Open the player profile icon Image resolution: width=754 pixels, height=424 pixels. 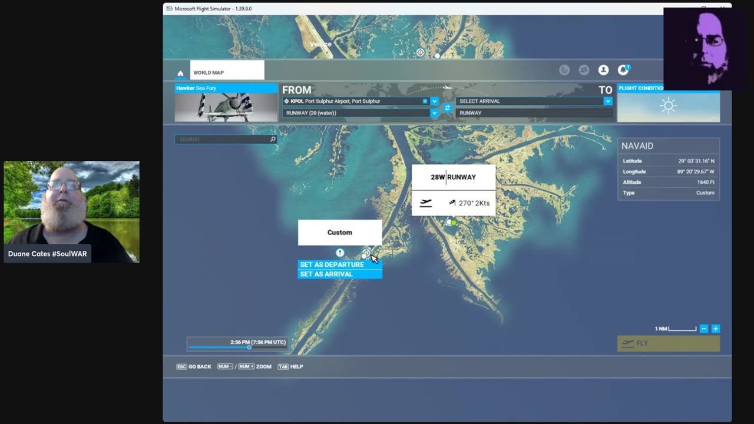tap(603, 70)
